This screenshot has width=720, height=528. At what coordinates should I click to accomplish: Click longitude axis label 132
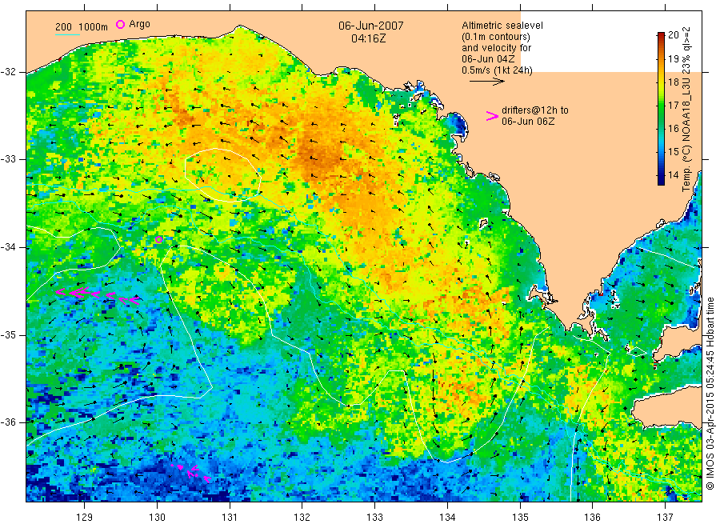(302, 518)
